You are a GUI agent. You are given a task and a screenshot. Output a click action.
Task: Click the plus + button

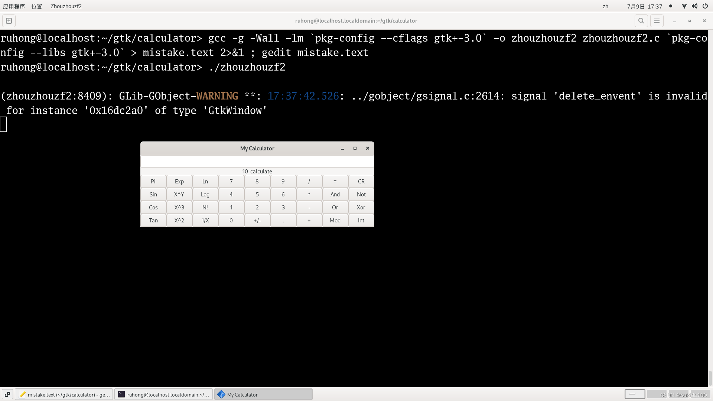click(x=309, y=221)
